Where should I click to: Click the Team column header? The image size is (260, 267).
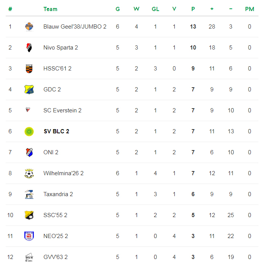[x=50, y=9]
